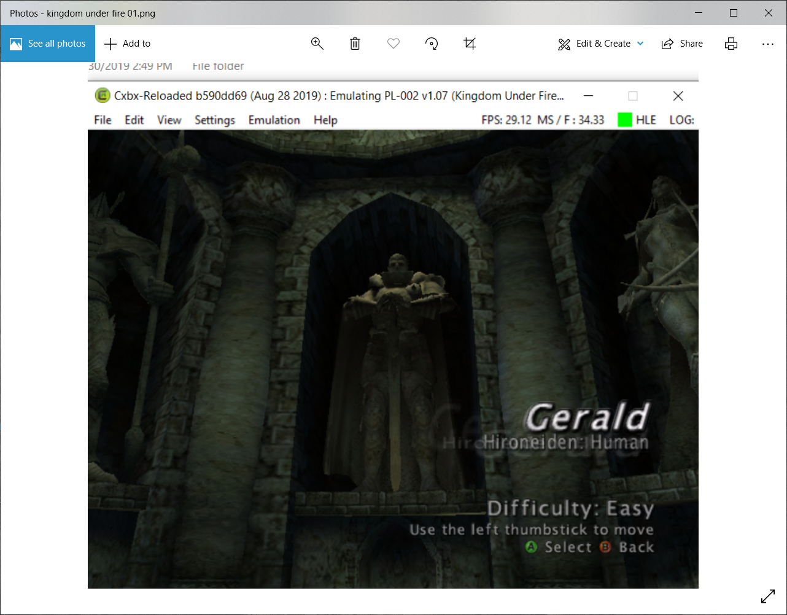Screen dimensions: 787x615
Task: Open the See more ellipsis menu
Action: [768, 44]
